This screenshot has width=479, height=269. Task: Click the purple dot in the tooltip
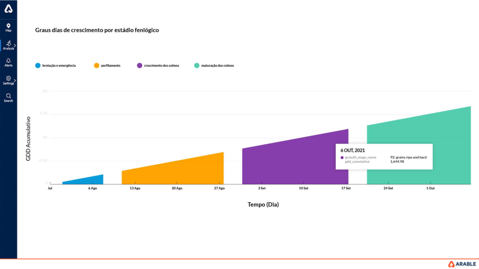coord(342,157)
